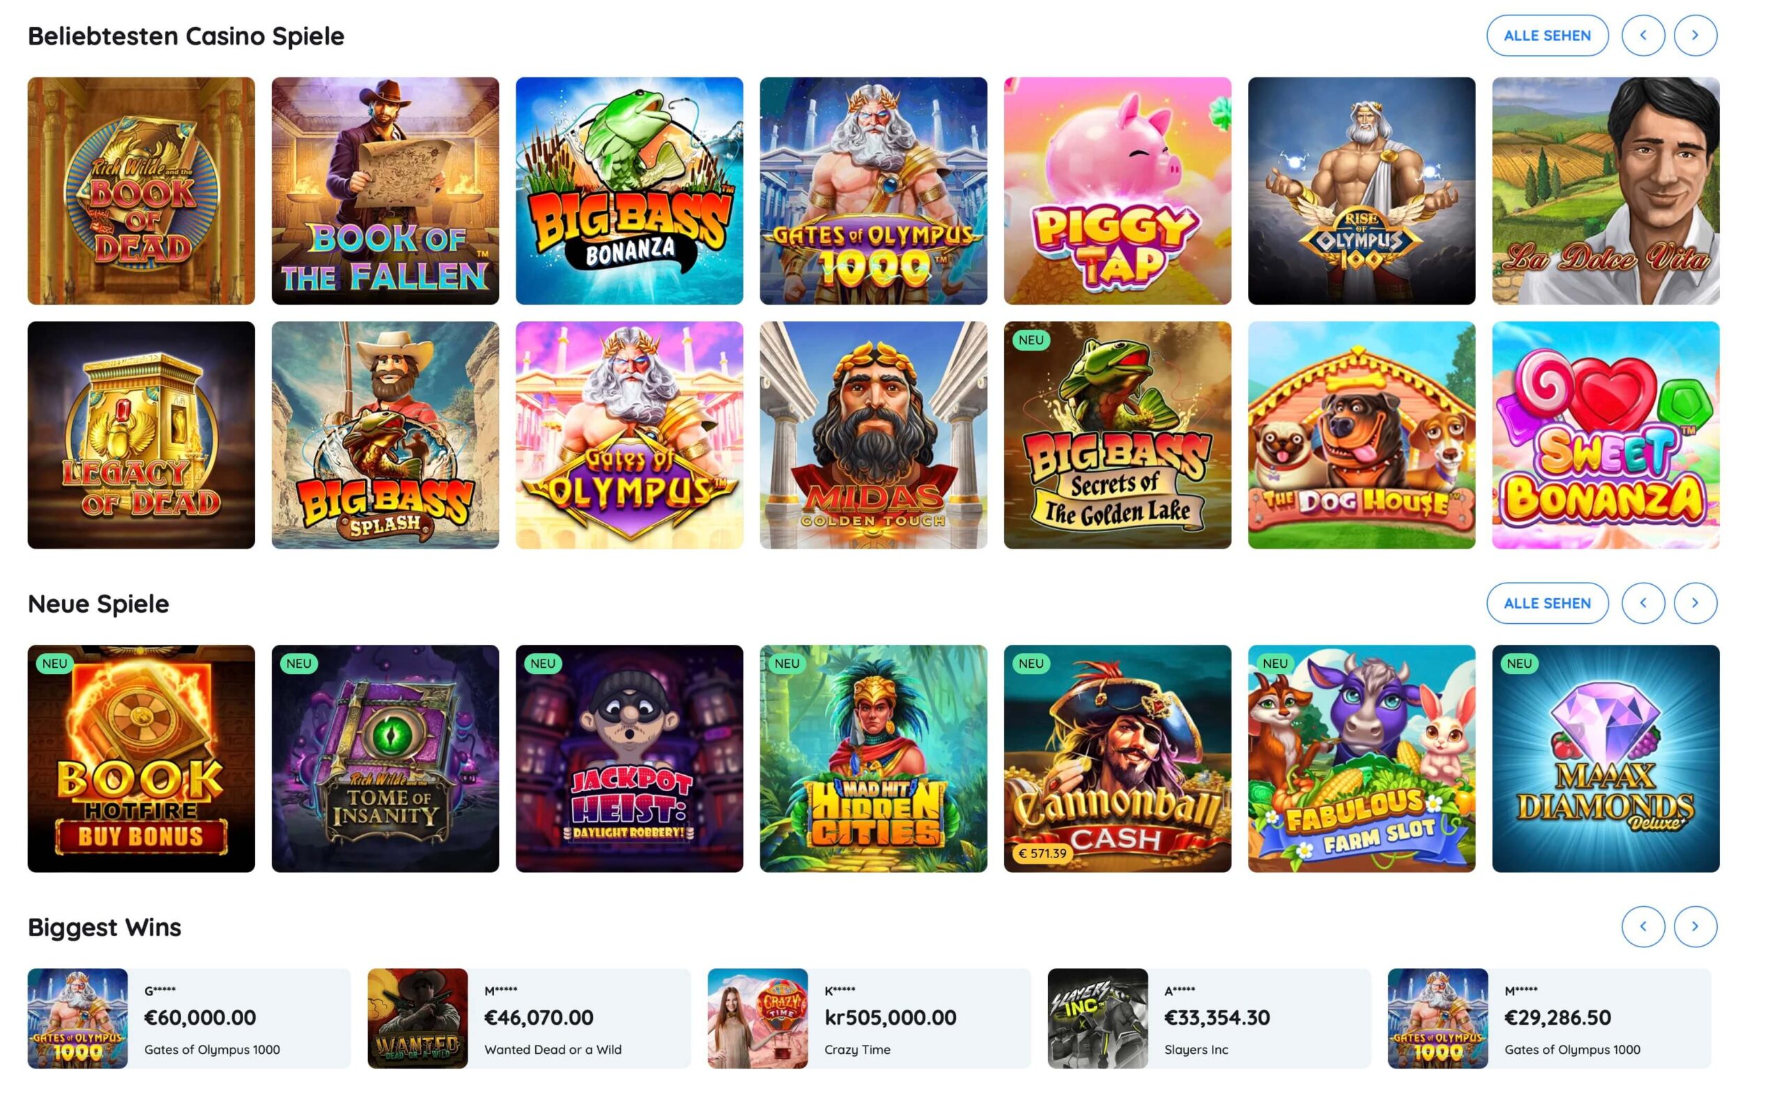
Task: Show previous Biggest Wins entries
Action: pyautogui.click(x=1642, y=926)
